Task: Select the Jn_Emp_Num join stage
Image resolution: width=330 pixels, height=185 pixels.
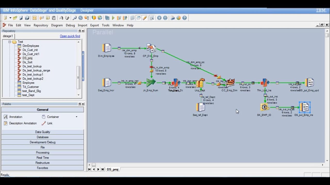Action: click(151, 82)
